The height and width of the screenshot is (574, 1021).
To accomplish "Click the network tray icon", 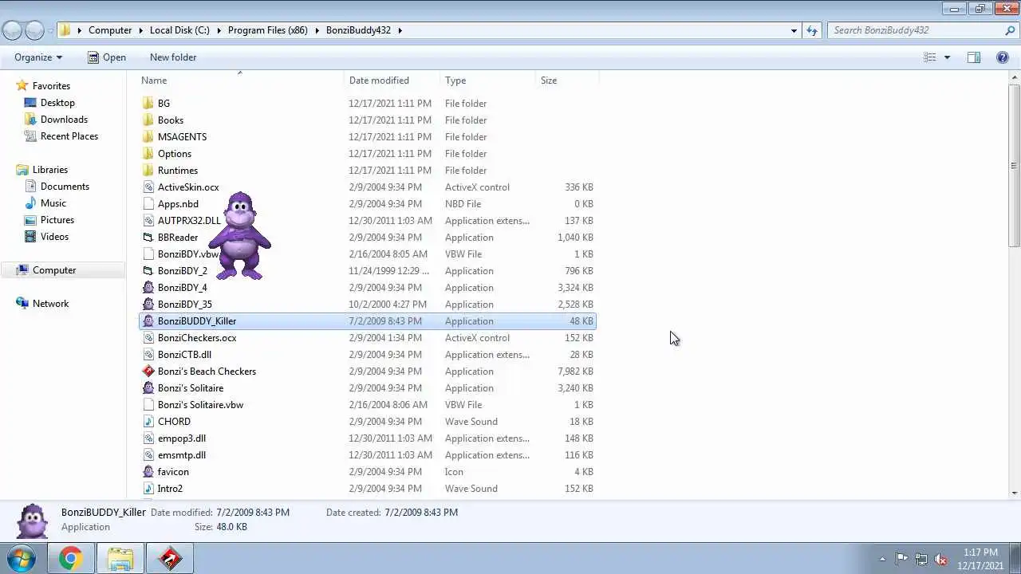I will (921, 559).
